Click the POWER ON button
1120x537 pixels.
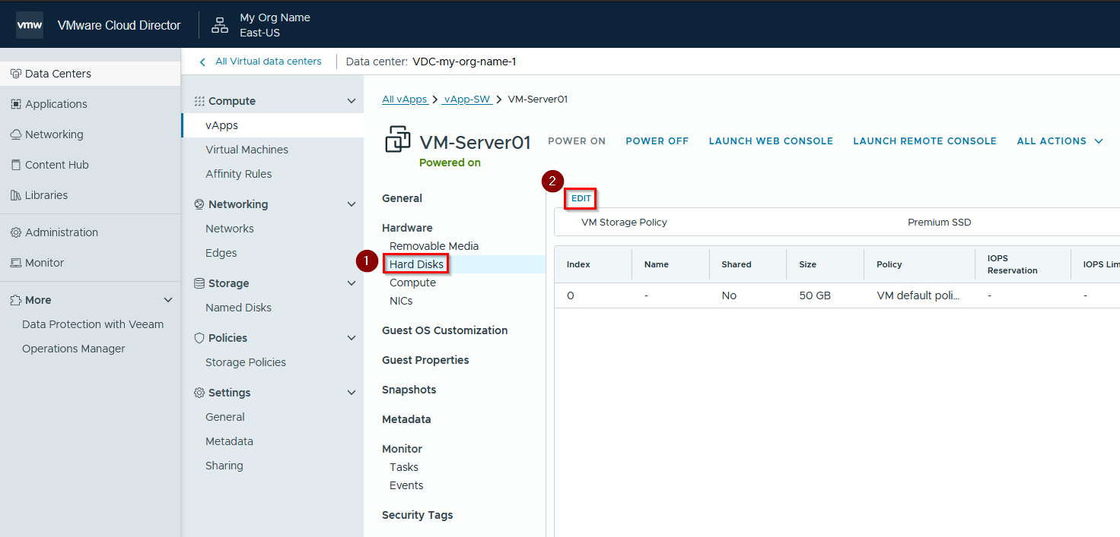[x=577, y=141]
